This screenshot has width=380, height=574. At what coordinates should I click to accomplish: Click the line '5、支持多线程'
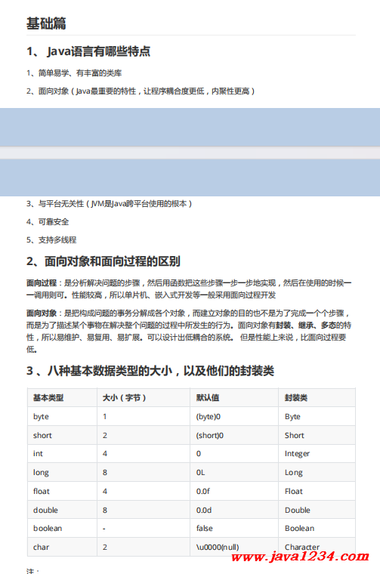coord(51,240)
